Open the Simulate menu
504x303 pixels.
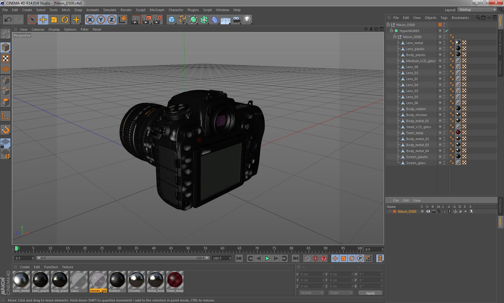110,10
